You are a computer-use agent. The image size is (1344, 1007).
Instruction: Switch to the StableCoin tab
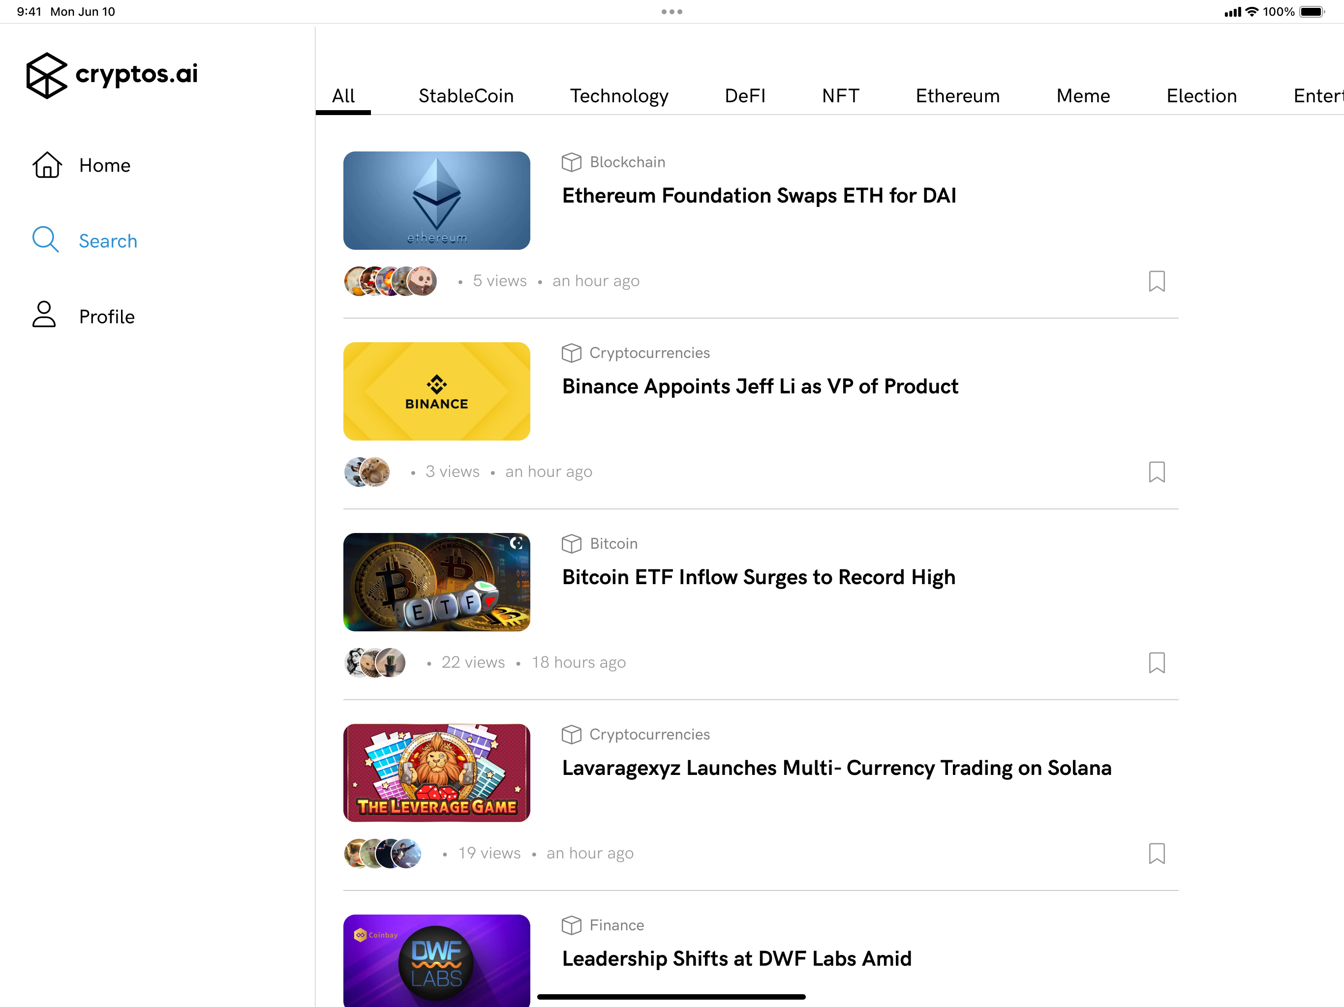pos(466,96)
